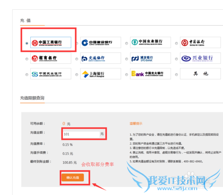Select the radio button next to 招商银行
Viewport: 223px width, 195px height.
27,59
